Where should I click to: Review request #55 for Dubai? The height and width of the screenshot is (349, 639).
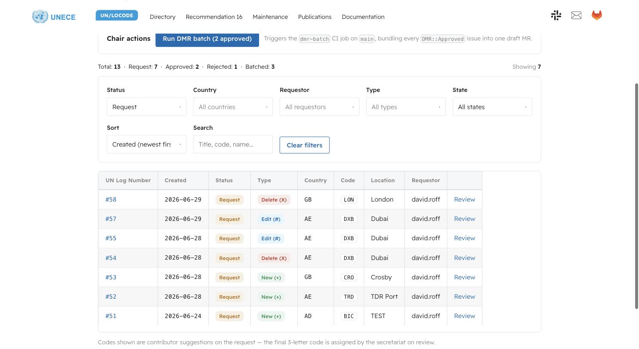pyautogui.click(x=464, y=238)
